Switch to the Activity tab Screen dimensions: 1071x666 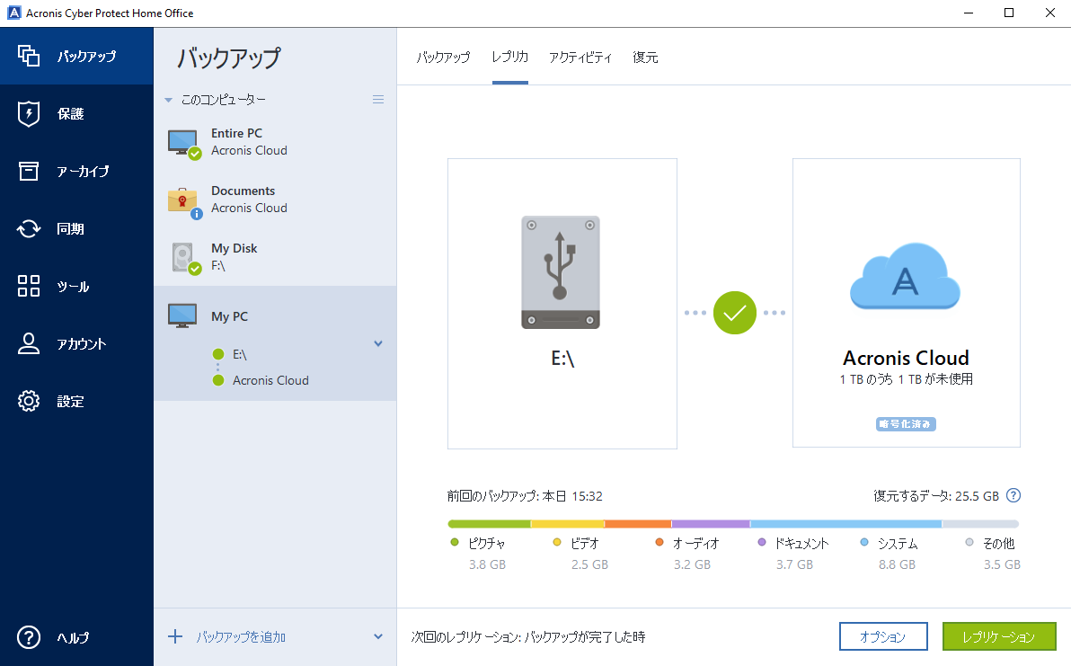(580, 58)
